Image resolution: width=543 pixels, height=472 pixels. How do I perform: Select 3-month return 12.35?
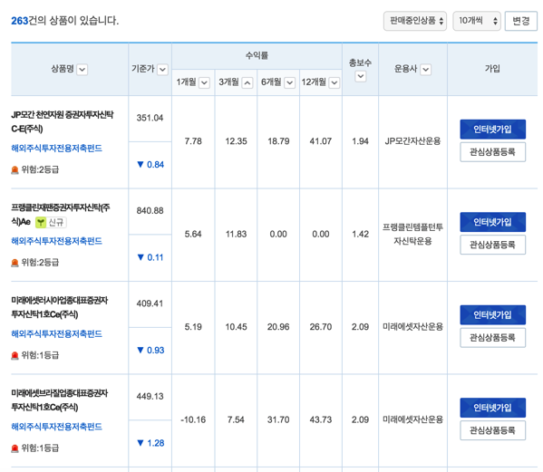[236, 141]
